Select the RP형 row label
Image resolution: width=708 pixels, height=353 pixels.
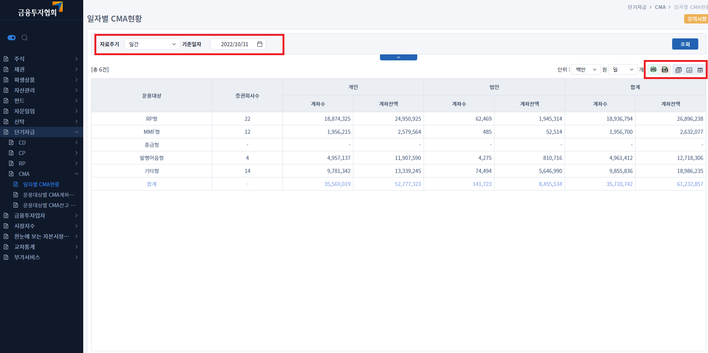coord(152,119)
